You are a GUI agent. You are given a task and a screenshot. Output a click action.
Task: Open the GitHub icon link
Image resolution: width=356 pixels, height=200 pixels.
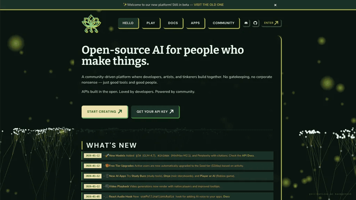(255, 23)
